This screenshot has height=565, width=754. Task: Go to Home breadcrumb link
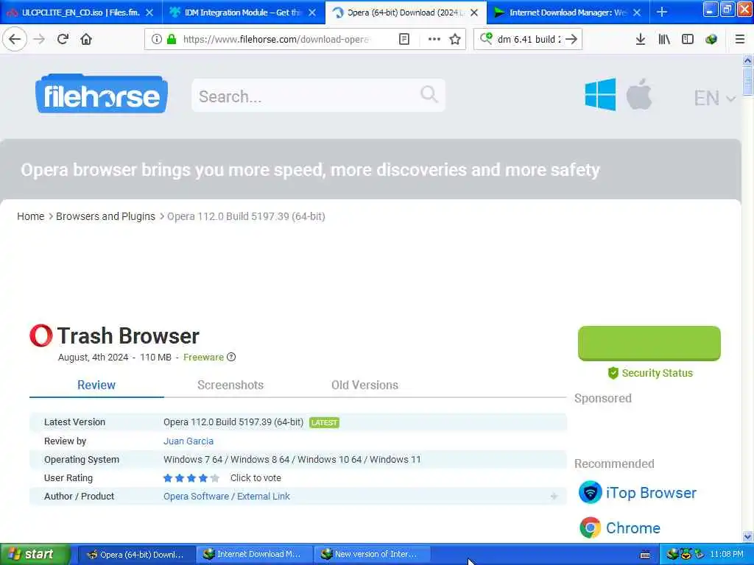(x=30, y=216)
